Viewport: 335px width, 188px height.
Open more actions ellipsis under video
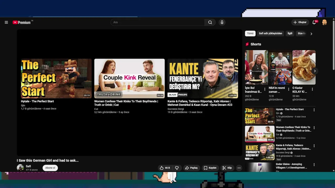[239, 168]
